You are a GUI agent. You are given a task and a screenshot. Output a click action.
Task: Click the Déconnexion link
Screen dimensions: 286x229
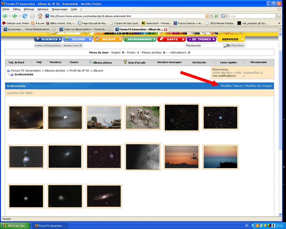(x=258, y=62)
